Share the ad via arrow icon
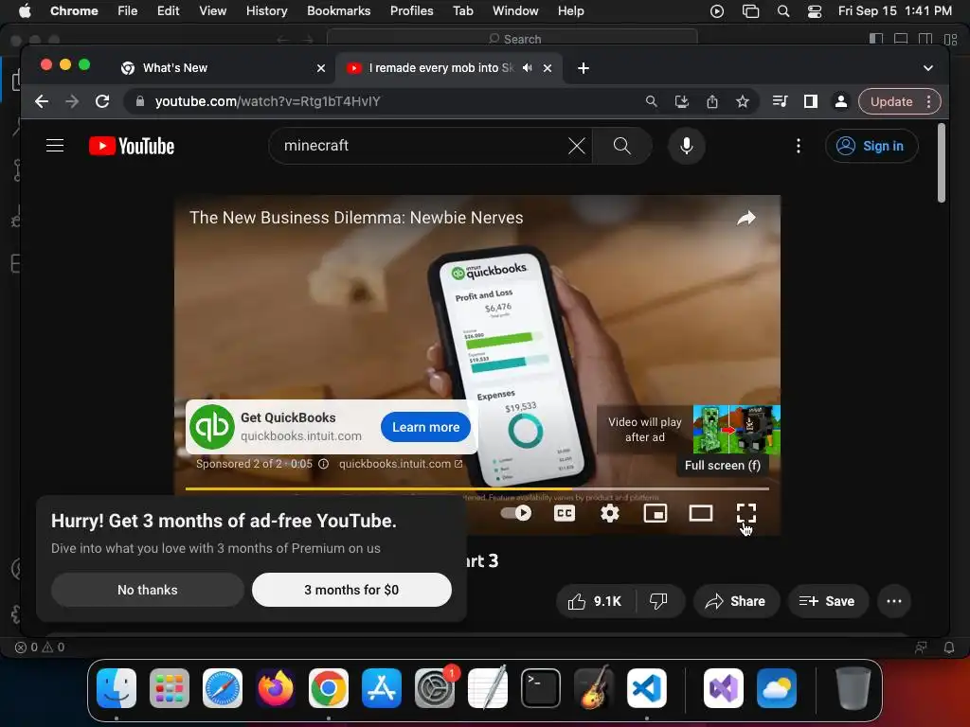The image size is (970, 727). (746, 218)
